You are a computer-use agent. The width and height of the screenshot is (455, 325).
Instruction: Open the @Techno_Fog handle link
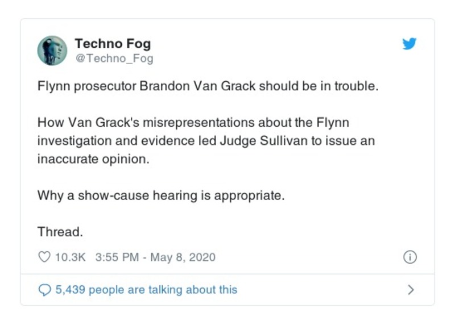tap(114, 59)
